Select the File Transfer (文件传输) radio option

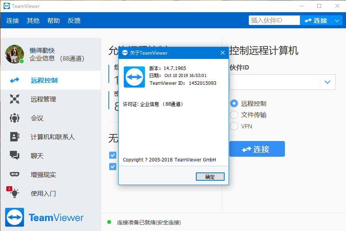(x=234, y=115)
